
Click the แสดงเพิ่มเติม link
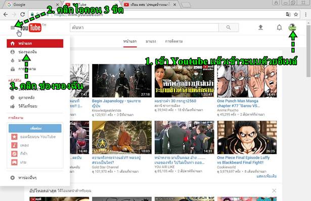pos(266,176)
